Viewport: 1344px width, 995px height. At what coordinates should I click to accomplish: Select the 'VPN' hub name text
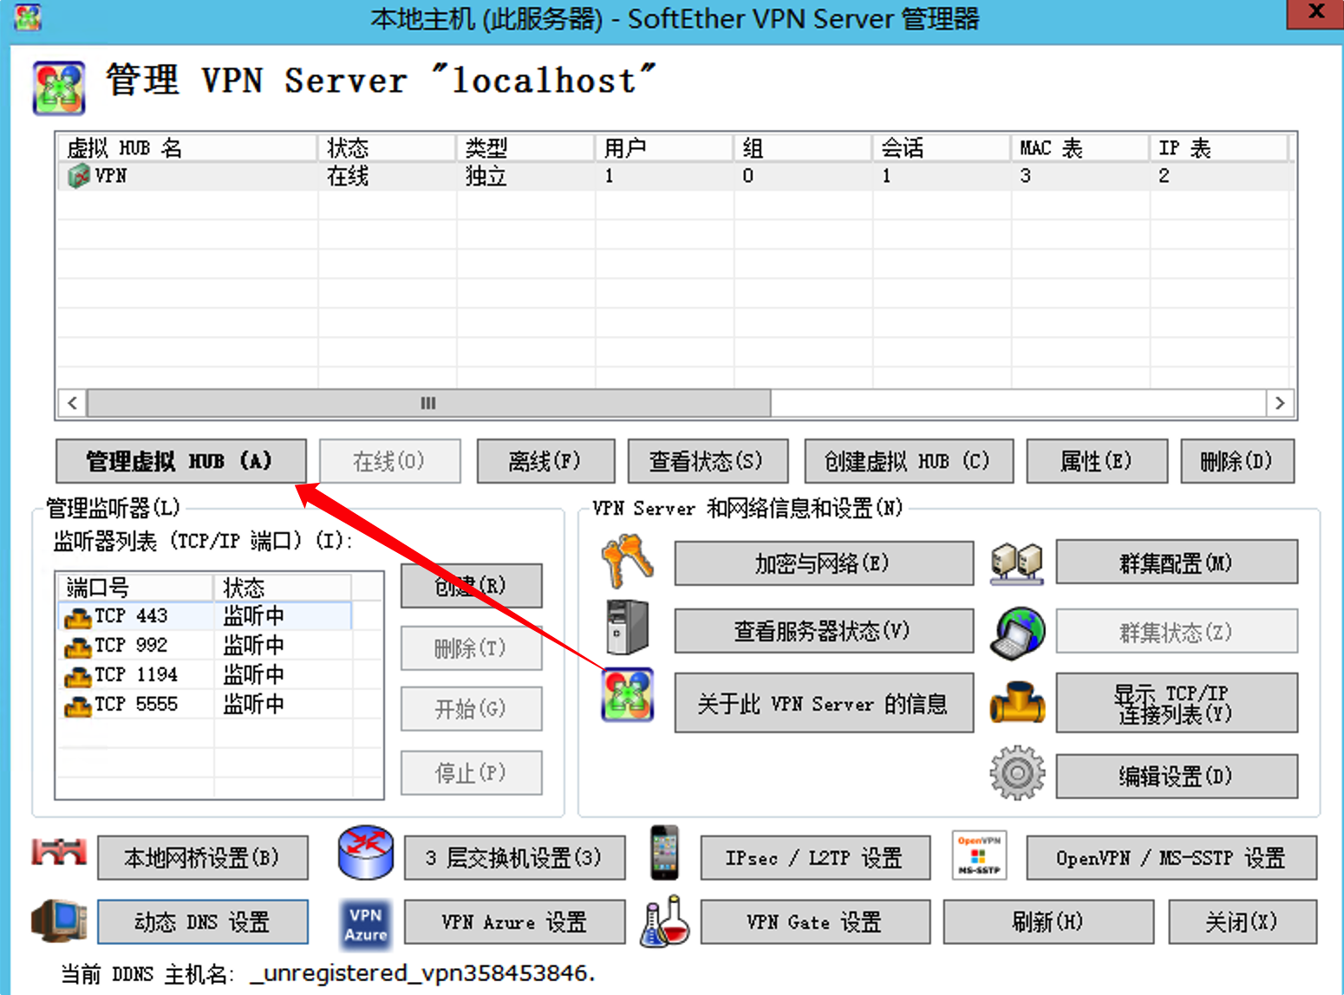tap(111, 176)
